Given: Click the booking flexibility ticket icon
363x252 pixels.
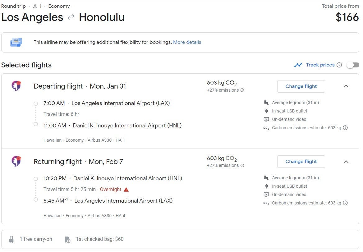Looking at the screenshot, I should click(16, 42).
